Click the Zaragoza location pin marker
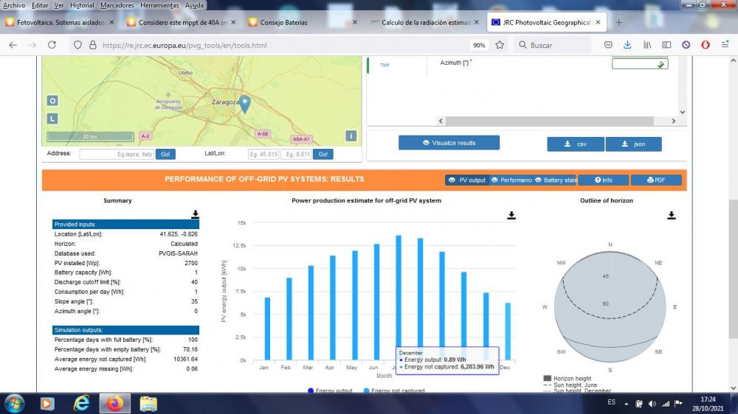Screen dimensions: 738x414 click(245, 104)
